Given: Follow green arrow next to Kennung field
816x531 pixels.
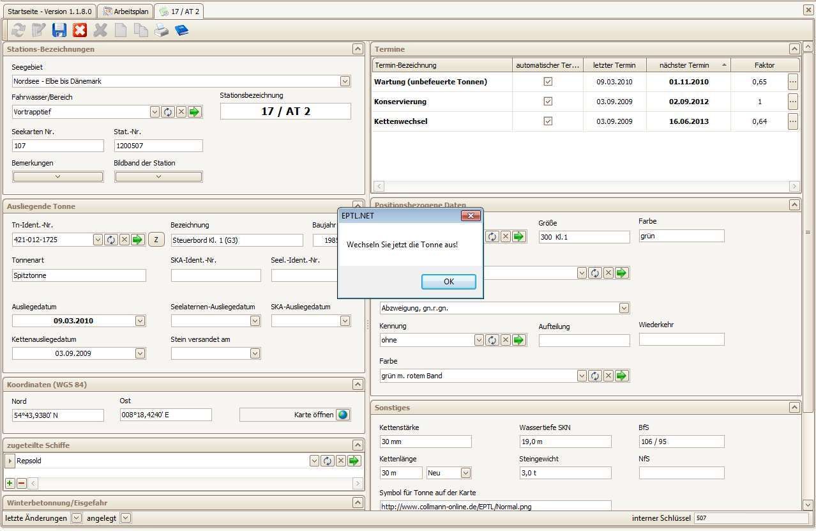Looking at the screenshot, I should [x=519, y=340].
